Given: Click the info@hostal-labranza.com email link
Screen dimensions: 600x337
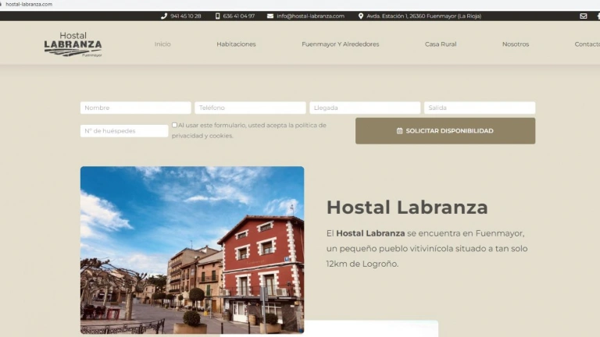Looking at the screenshot, I should [310, 16].
